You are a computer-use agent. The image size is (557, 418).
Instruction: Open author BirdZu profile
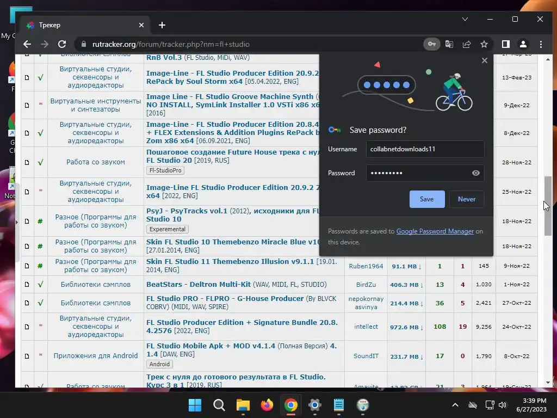(x=366, y=284)
